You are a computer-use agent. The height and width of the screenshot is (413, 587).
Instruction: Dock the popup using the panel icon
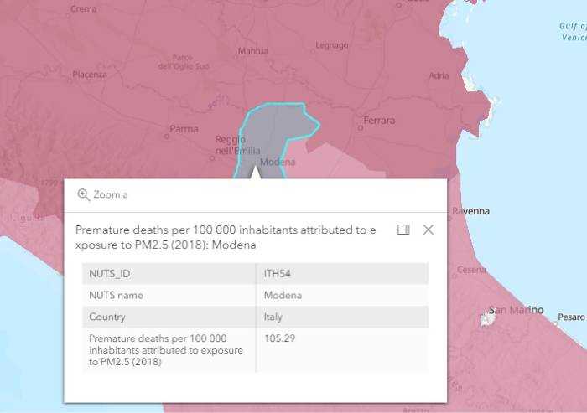(403, 230)
